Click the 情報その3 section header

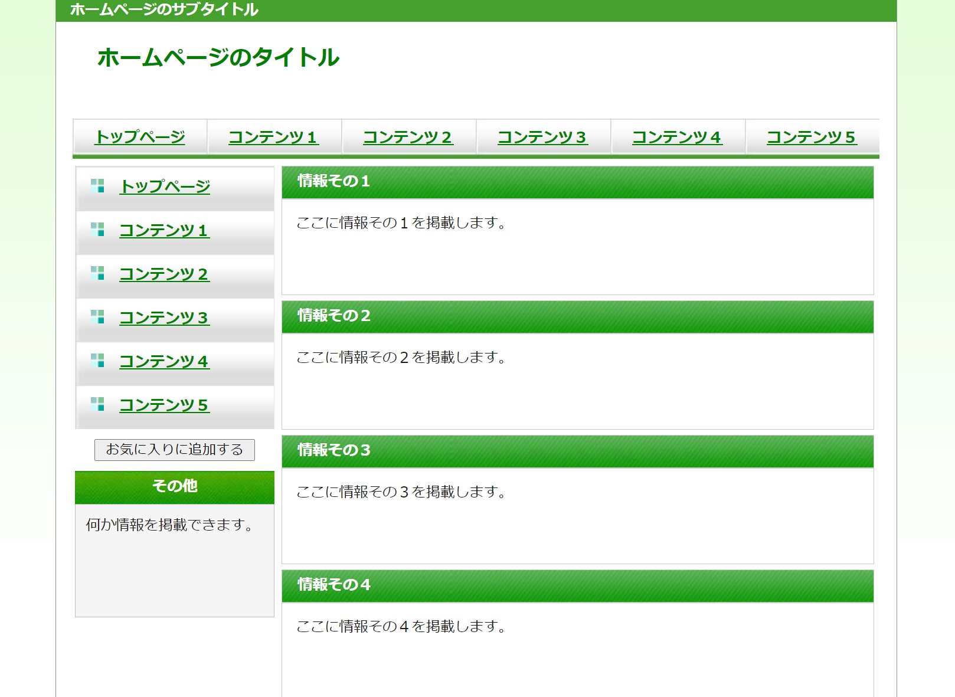click(x=334, y=450)
